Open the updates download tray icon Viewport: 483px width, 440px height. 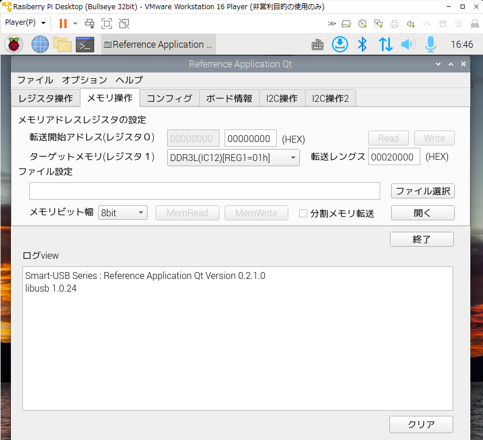pos(340,44)
